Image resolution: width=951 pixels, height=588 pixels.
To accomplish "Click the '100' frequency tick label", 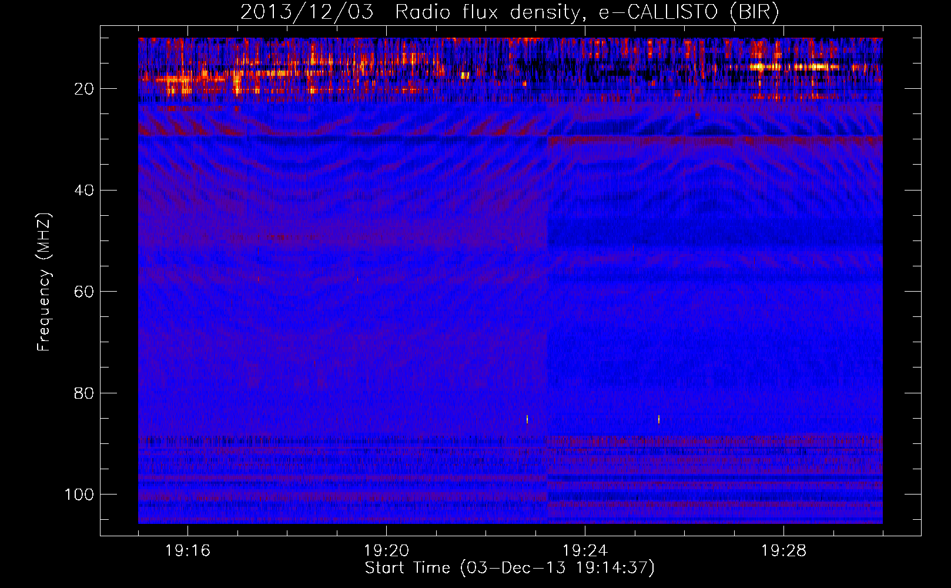I will click(79, 495).
